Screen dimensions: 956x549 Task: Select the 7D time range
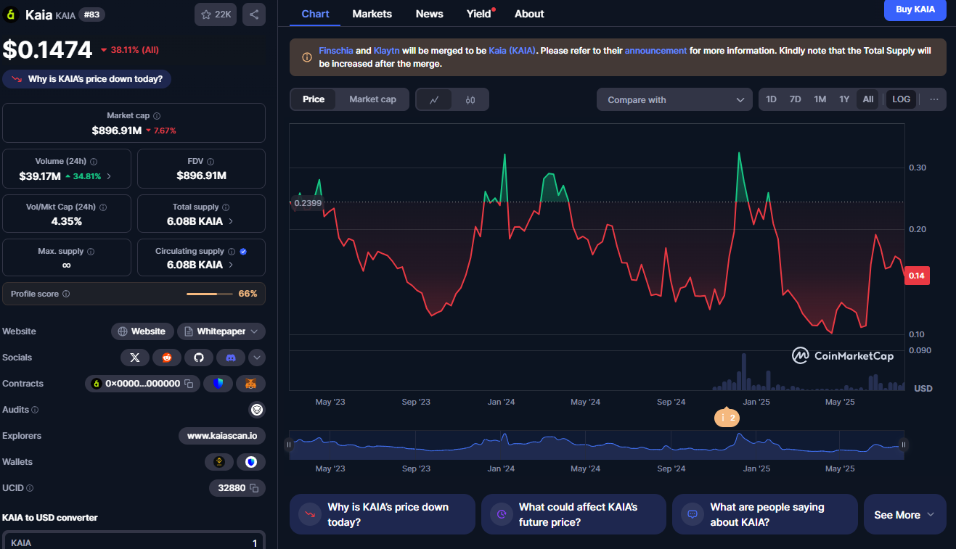(795, 99)
